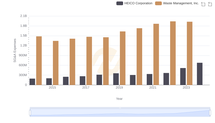
Task: Toggle Waste Management, Inc. series in legend
Action: [x=177, y=3]
